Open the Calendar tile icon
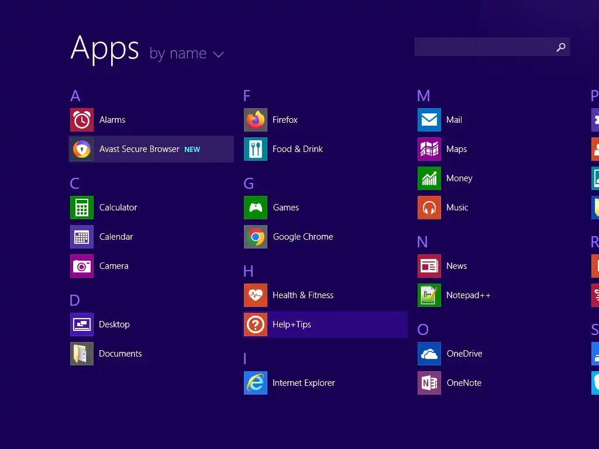599x449 pixels. coord(82,237)
